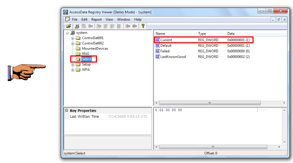Viewport: 293px width, 163px height.
Task: Click the document with arrow toolbar icon
Action: [99, 26]
